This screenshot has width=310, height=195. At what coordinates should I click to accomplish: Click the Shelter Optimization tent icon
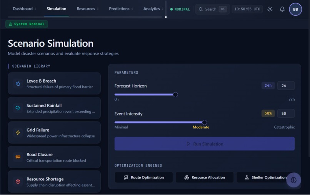click(x=247, y=177)
